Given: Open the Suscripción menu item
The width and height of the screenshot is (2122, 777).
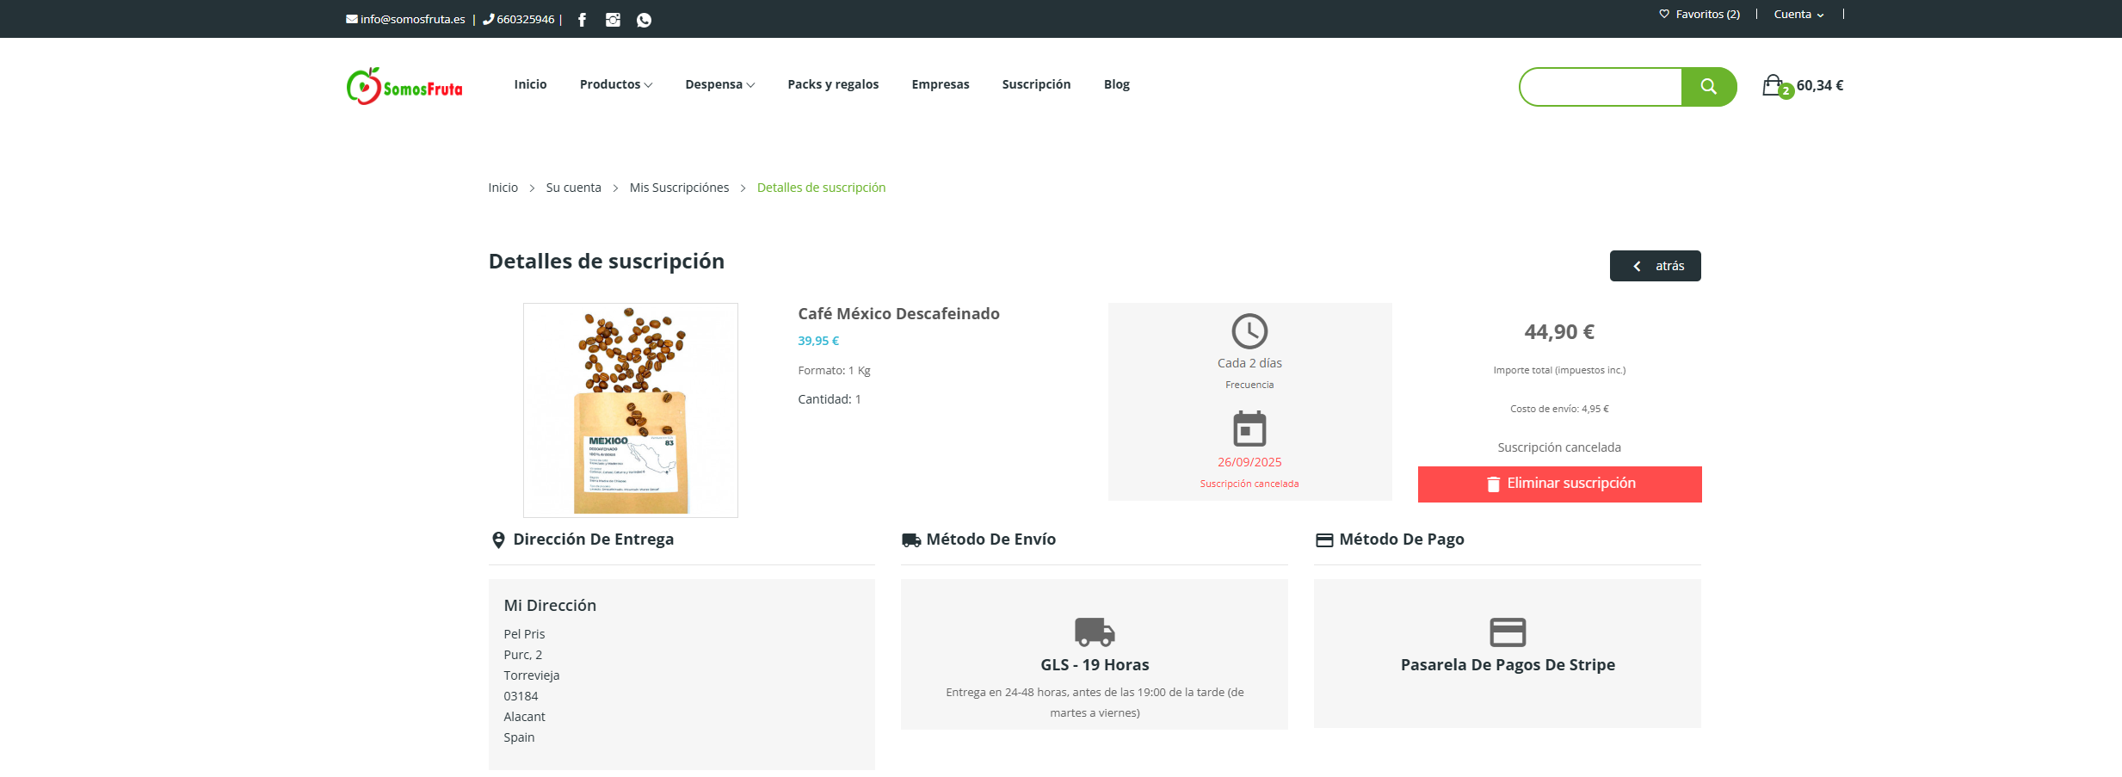Looking at the screenshot, I should [1036, 84].
